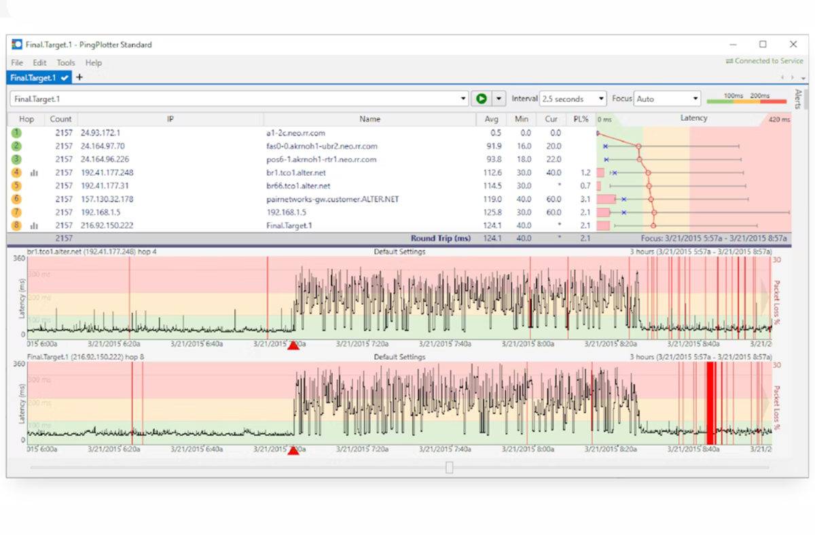Open the Alerts side panel

tap(798, 99)
